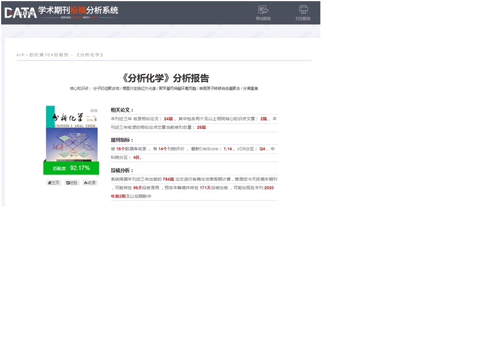This screenshot has height=363, width=484.
Task: Click the 投稿分析 section heading
Action: click(x=122, y=171)
